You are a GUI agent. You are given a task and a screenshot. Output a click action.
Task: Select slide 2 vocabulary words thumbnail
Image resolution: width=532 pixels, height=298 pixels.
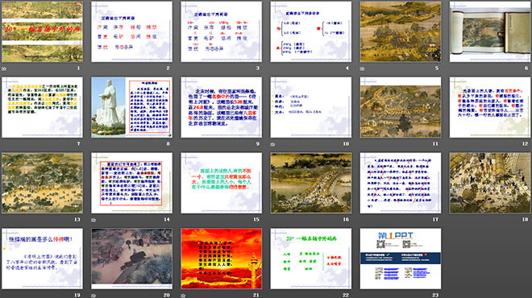[x=131, y=31]
